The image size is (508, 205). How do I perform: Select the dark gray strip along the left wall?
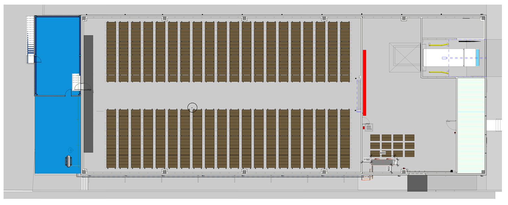pos(88,94)
